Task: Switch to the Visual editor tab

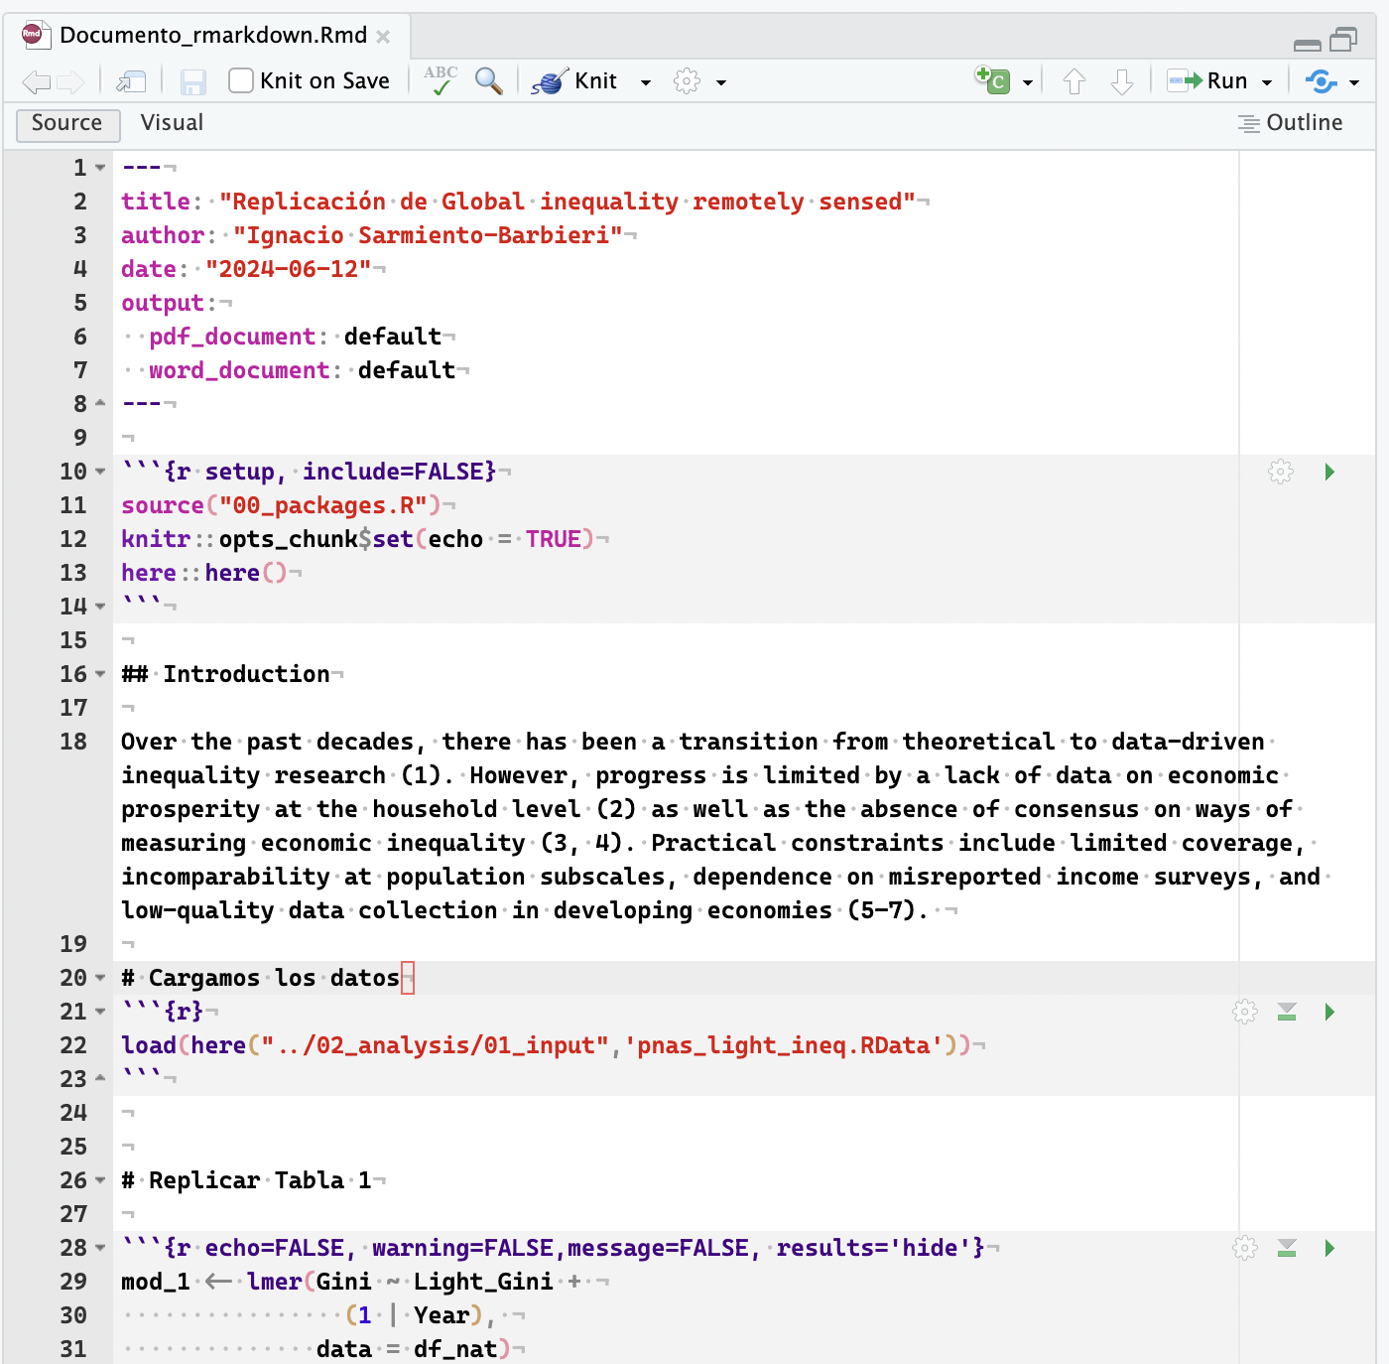Action: (x=172, y=123)
